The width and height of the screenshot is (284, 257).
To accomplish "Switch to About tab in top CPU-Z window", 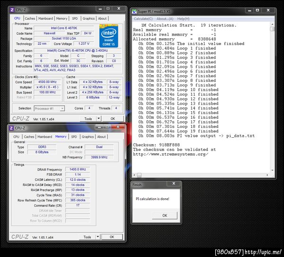I will click(102, 18).
